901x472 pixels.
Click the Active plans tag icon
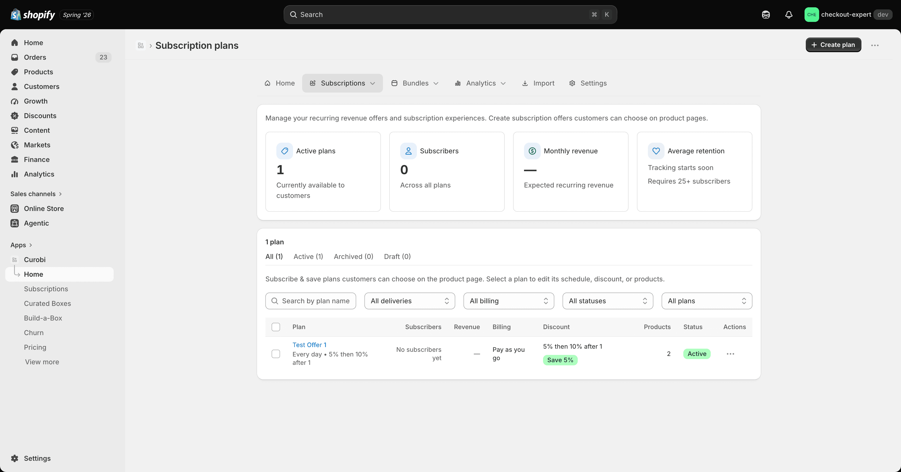[x=285, y=151]
